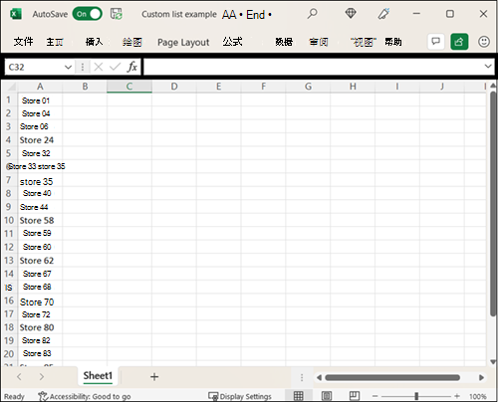Click the fx Insert Function icon

pos(131,67)
